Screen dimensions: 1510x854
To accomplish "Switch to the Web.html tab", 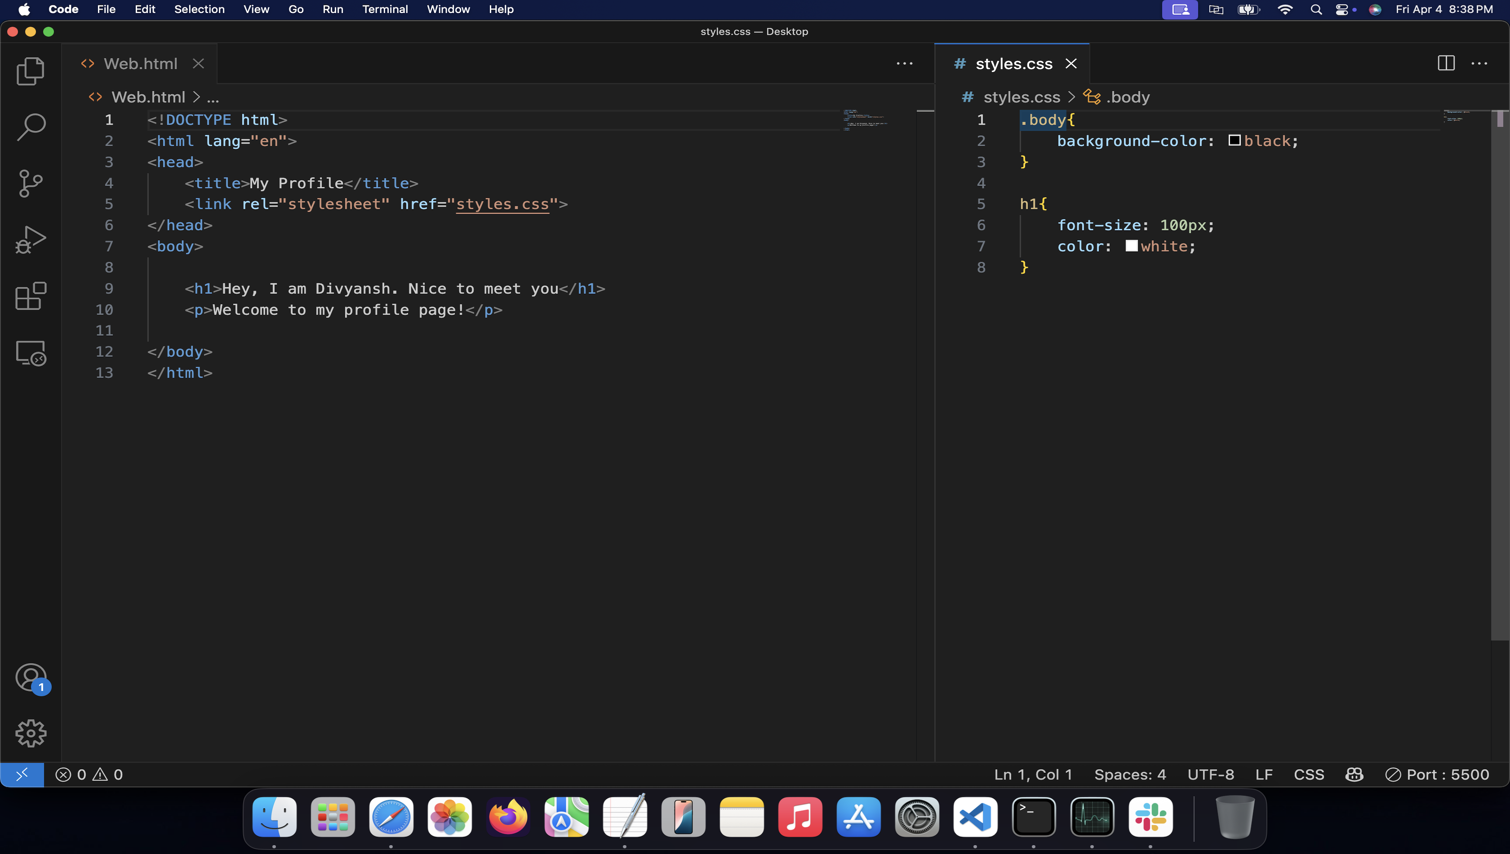I will [x=140, y=63].
